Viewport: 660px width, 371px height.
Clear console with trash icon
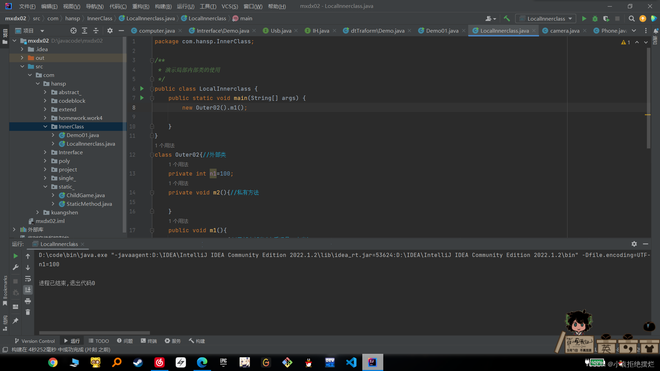tap(28, 312)
